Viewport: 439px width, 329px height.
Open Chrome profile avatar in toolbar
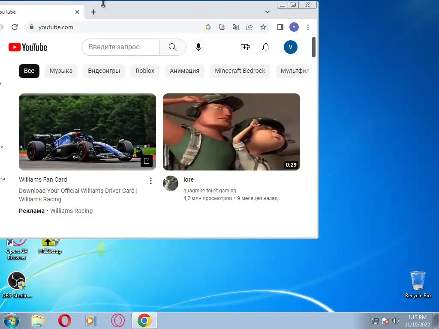coord(294,27)
